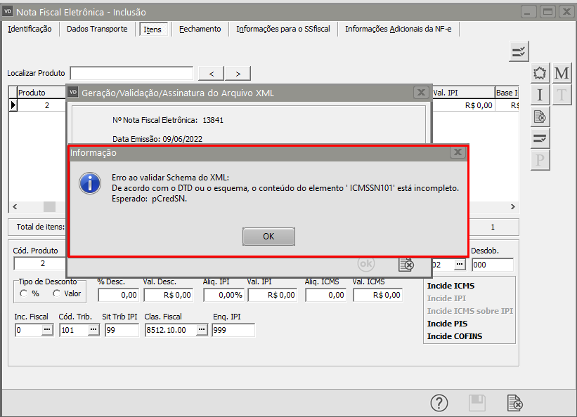Click the disabled T icon button
577x417 pixels.
point(562,95)
